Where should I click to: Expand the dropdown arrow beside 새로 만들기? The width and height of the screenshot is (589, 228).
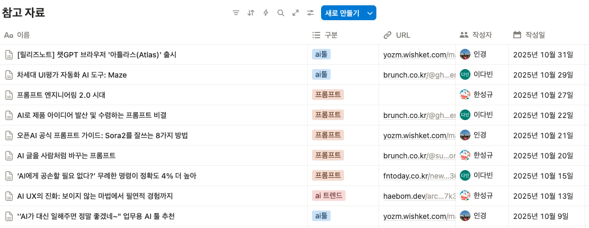[370, 13]
